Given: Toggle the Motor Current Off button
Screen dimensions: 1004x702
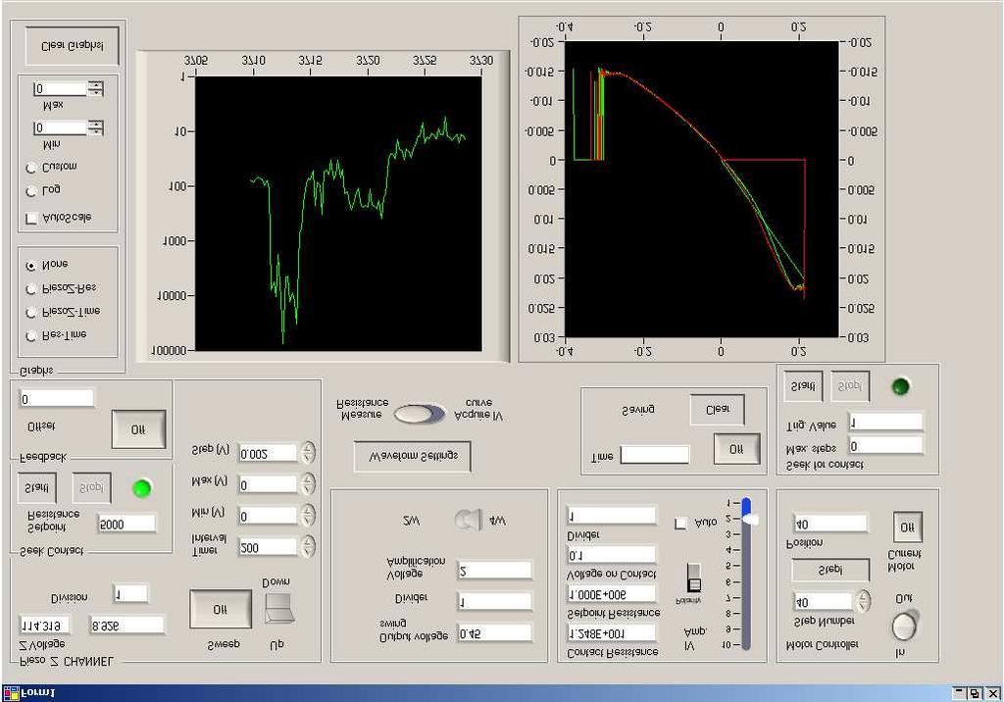Looking at the screenshot, I should click(907, 527).
